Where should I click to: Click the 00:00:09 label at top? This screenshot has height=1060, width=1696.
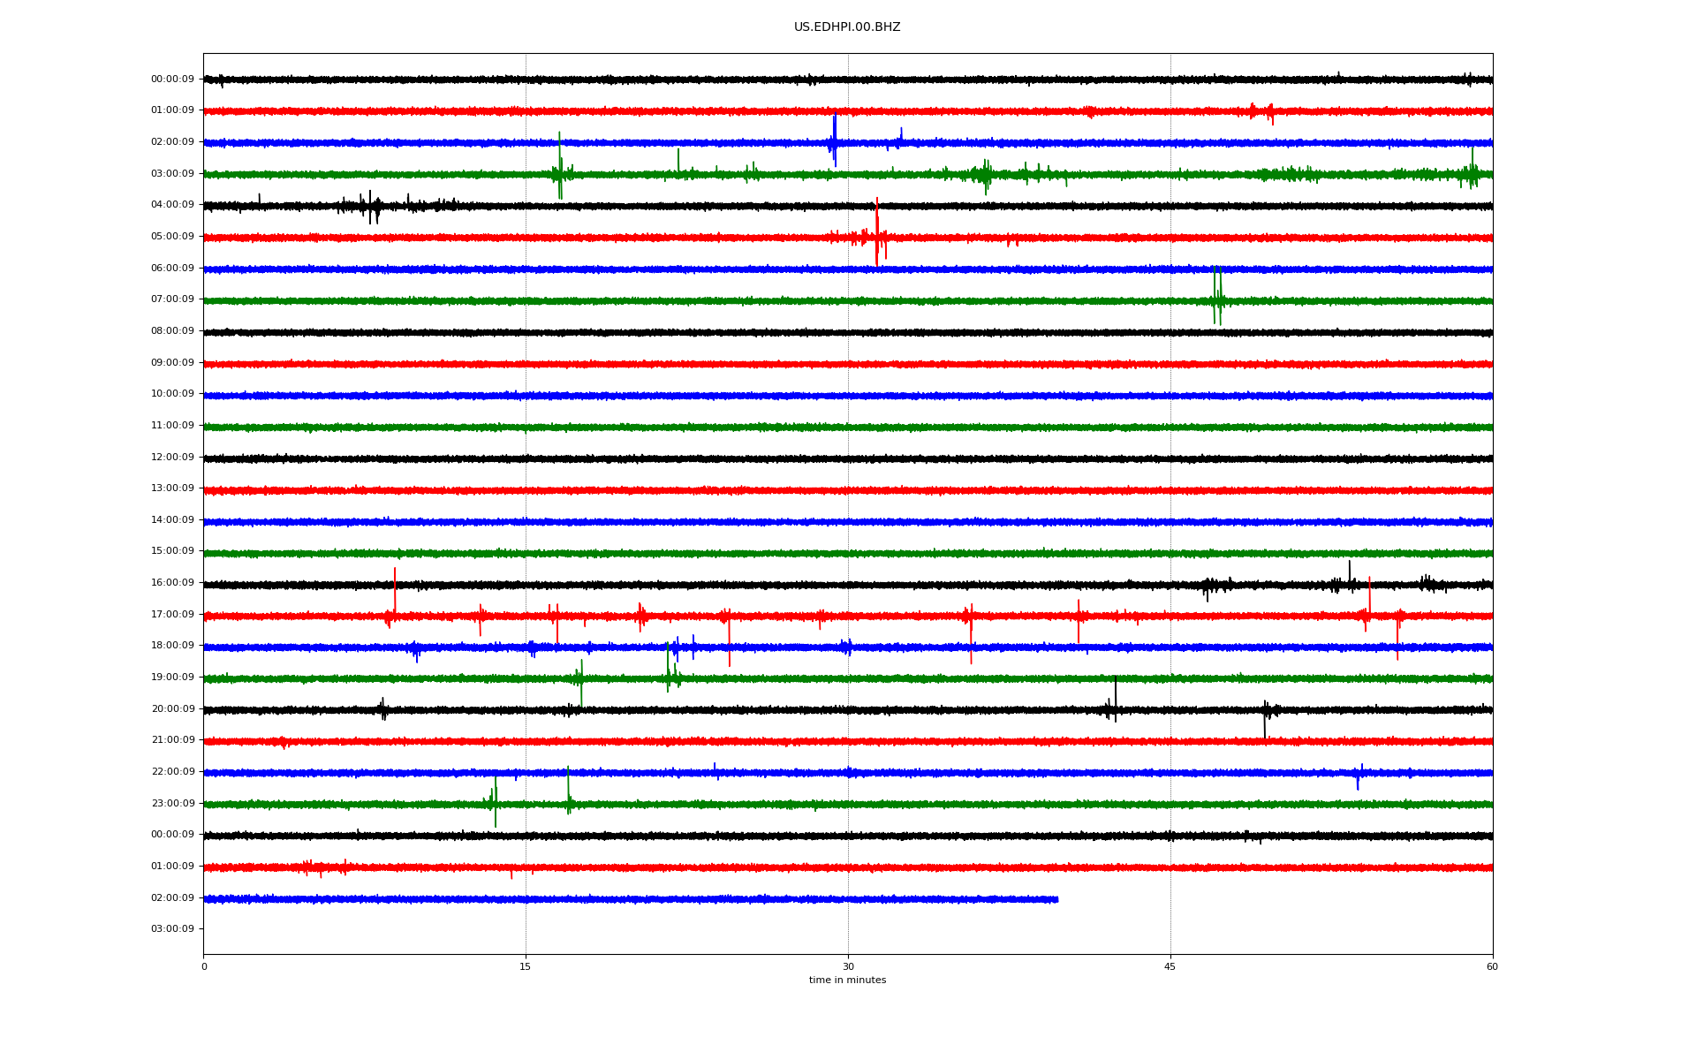point(172,79)
